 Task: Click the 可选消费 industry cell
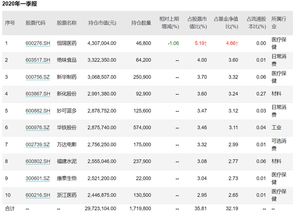tap(279, 145)
